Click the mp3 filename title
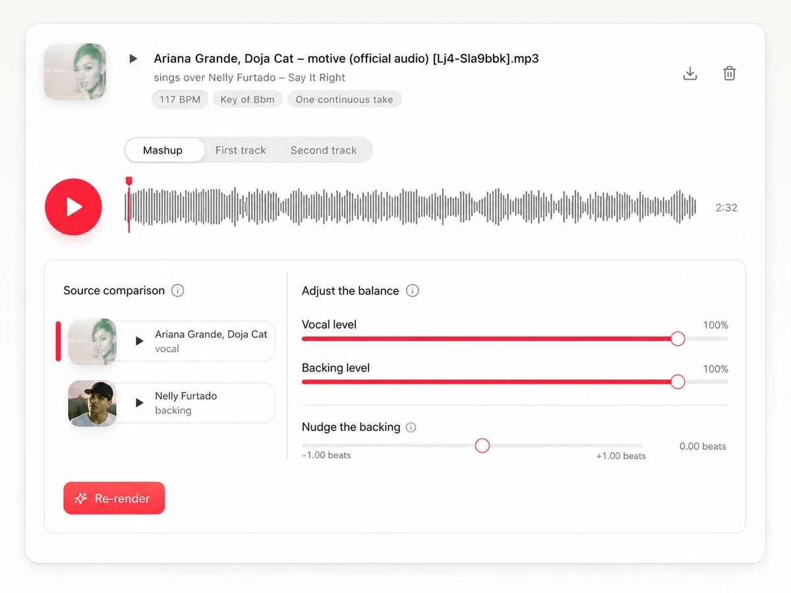 coord(346,59)
